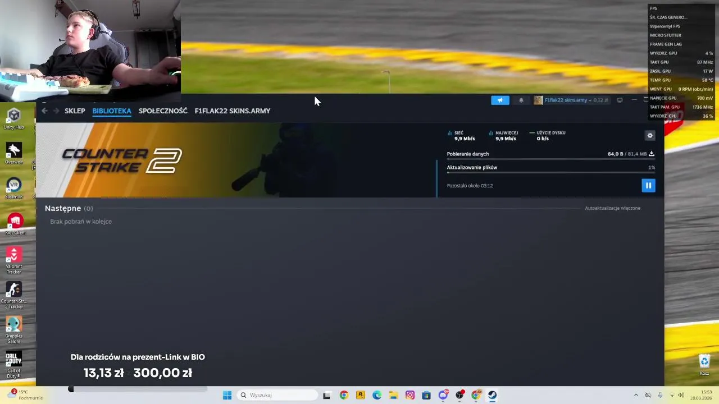Open Valorant Tracker desktop shortcut
719x404 pixels.
[14, 261]
